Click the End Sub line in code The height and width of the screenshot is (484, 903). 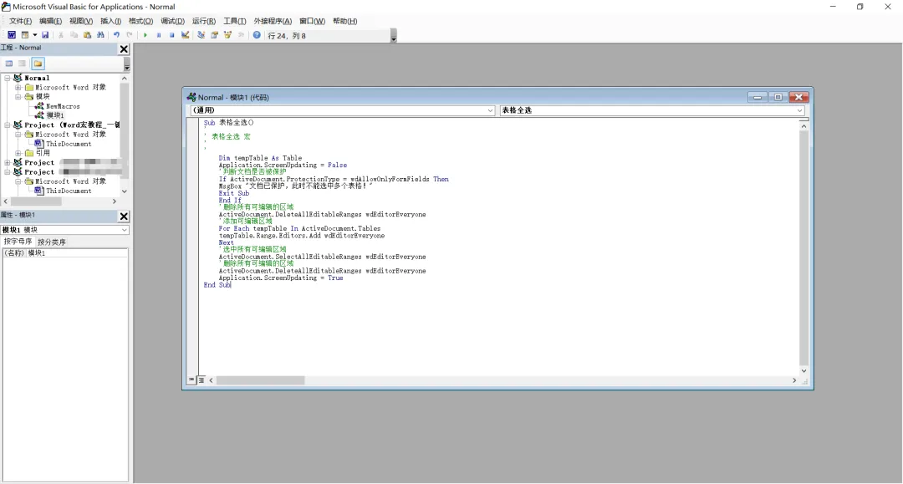(x=217, y=285)
